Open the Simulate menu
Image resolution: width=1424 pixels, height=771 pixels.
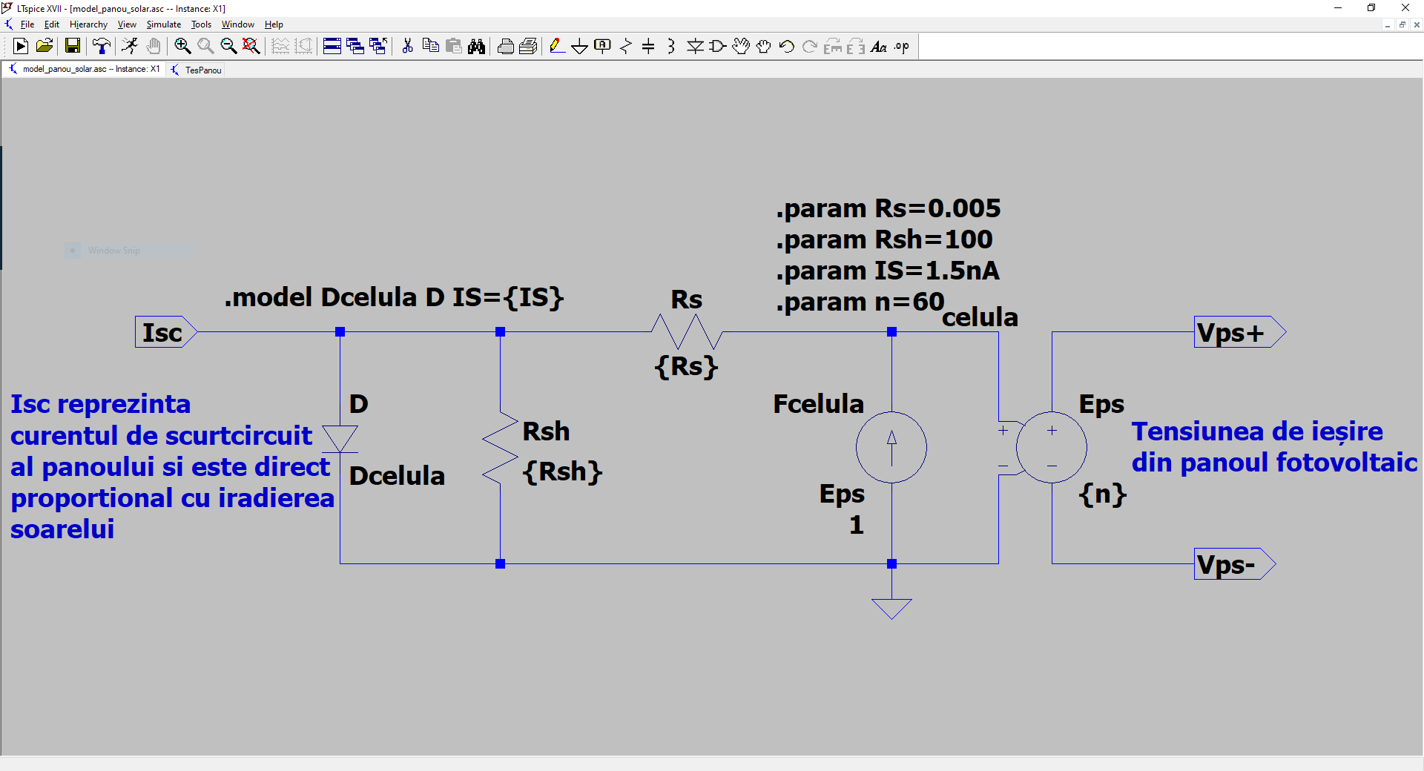click(164, 24)
